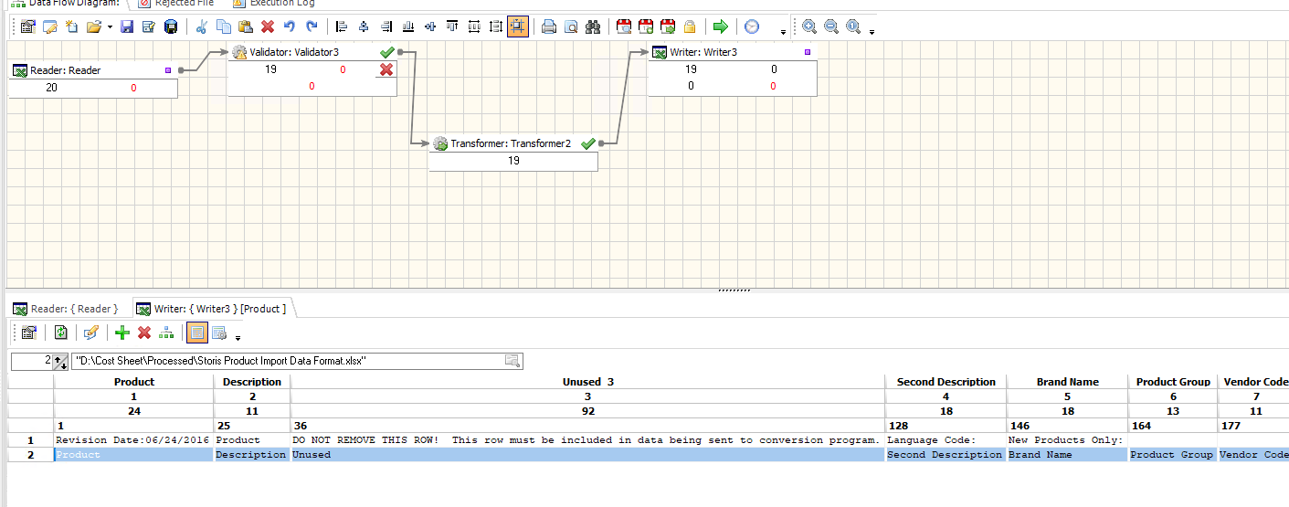Click the first red scheduler calendar icon

(624, 26)
